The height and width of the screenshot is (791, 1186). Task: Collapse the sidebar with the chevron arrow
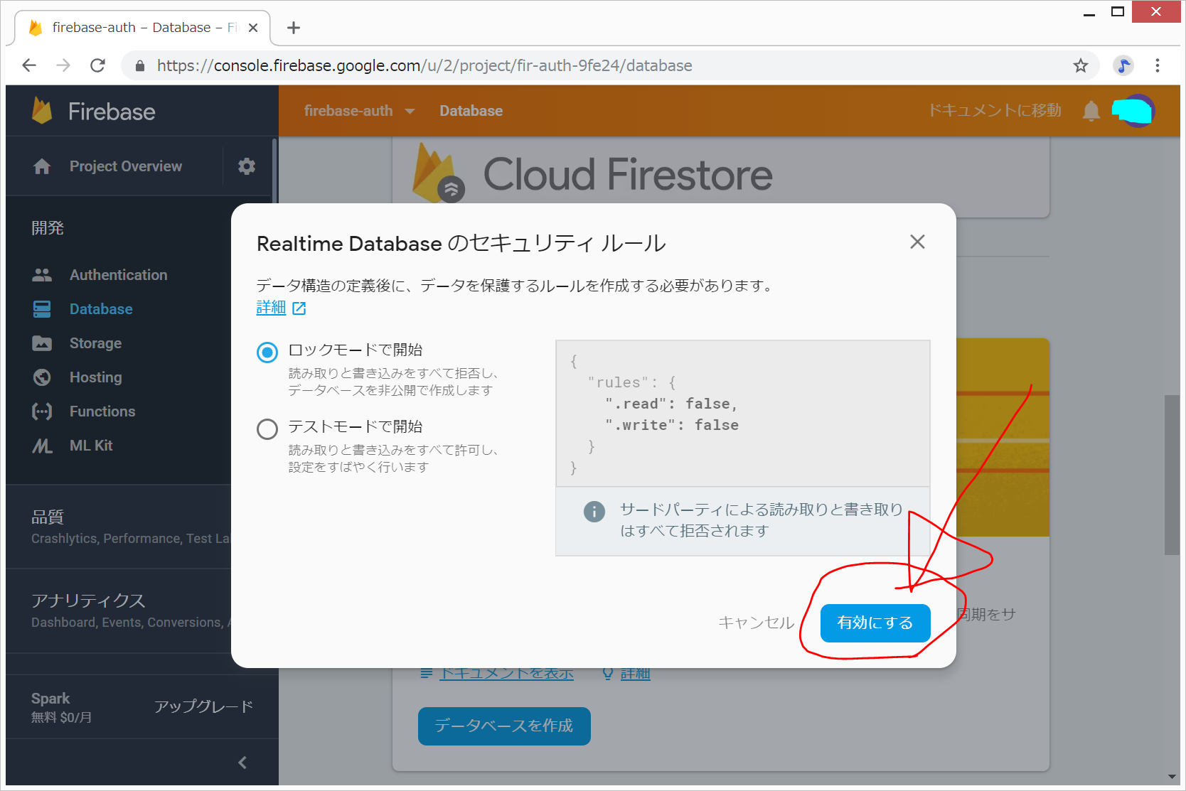[x=242, y=762]
